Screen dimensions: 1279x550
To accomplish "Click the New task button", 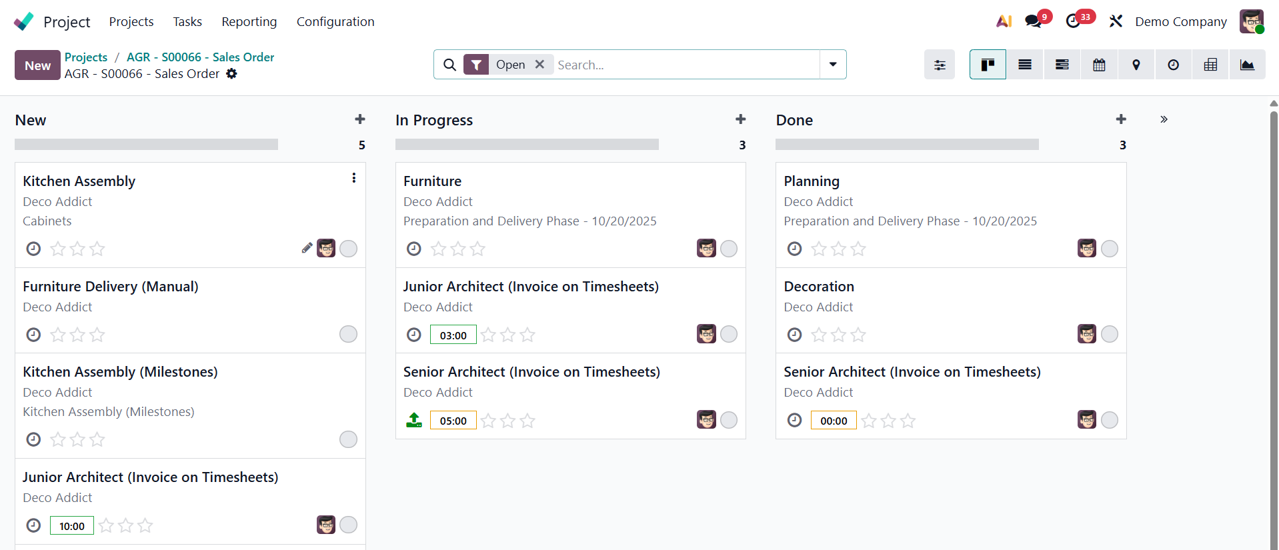I will 37,65.
